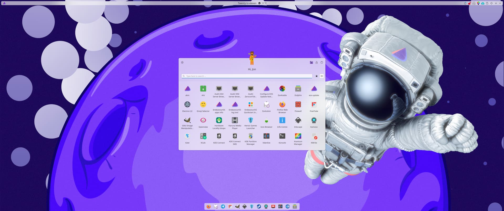Expand hidden system tray icons arrow

click(500, 3)
